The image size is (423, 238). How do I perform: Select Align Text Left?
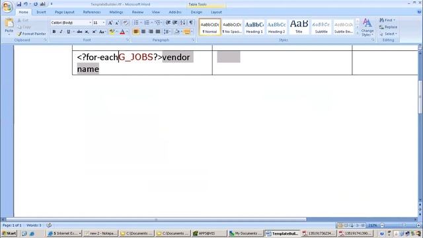pos(136,32)
